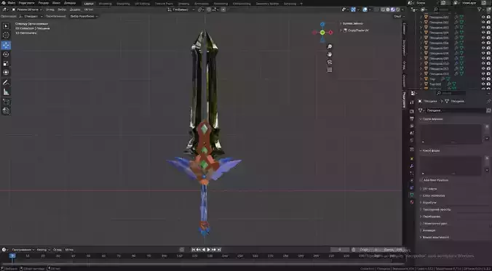Expand the UV-карти panel
Image resolution: width=492 pixels, height=271 pixels.
tap(429, 189)
